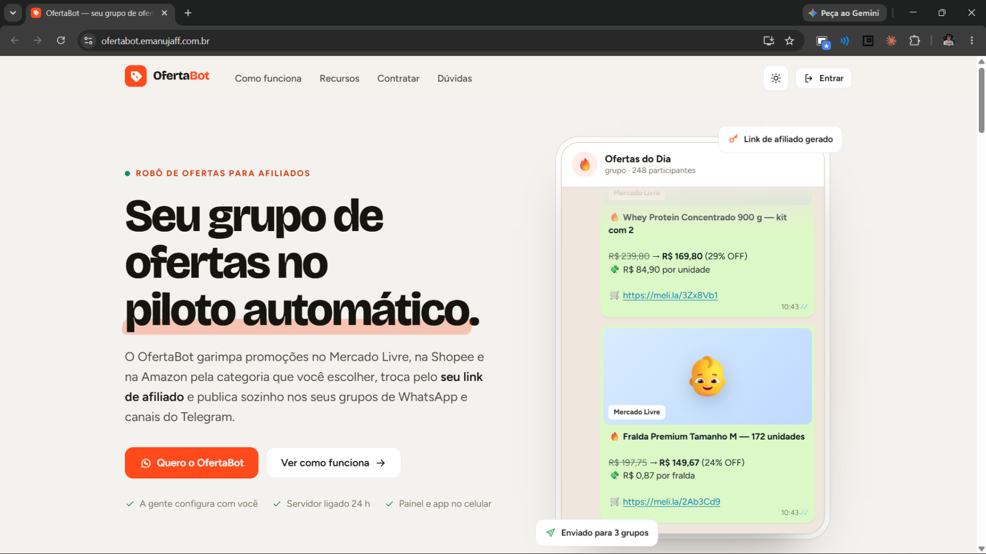Click the Peça ao Gemini button
The height and width of the screenshot is (554, 986).
pos(844,13)
